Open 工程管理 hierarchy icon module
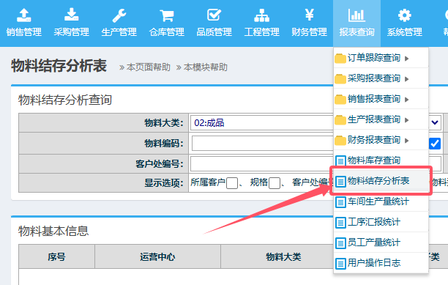 262,23
